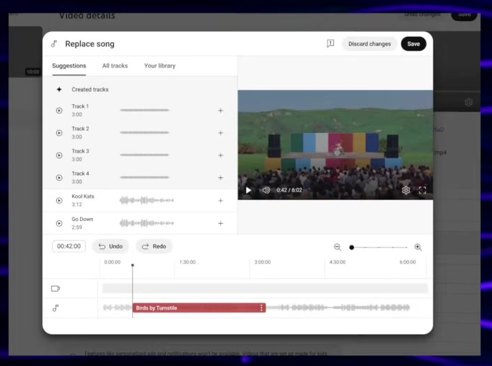Undo the last timeline edit
Screen dimensions: 492x366
coord(110,246)
